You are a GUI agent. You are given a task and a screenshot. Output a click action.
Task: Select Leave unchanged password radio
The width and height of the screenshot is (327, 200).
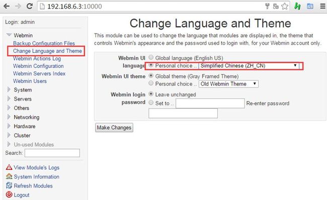coord(151,94)
